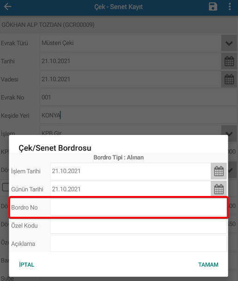Click the save floppy disk icon
Screen dimensions: 238x281
(213, 7)
